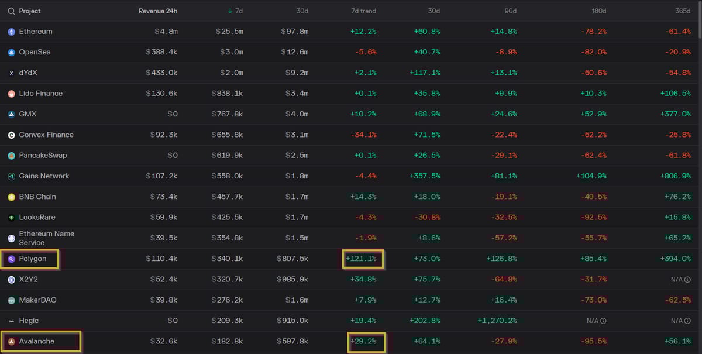Click Convex Finance's -34.1% 7d trend
The height and width of the screenshot is (354, 702).
363,135
